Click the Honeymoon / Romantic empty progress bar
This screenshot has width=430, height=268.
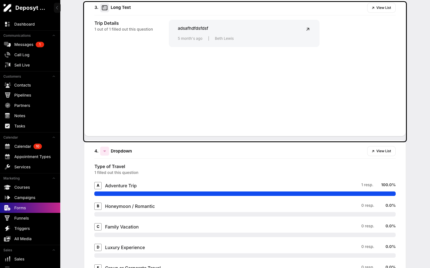(245, 214)
